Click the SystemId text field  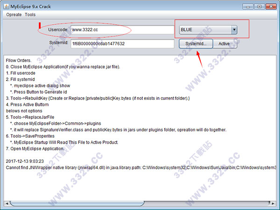point(122,44)
